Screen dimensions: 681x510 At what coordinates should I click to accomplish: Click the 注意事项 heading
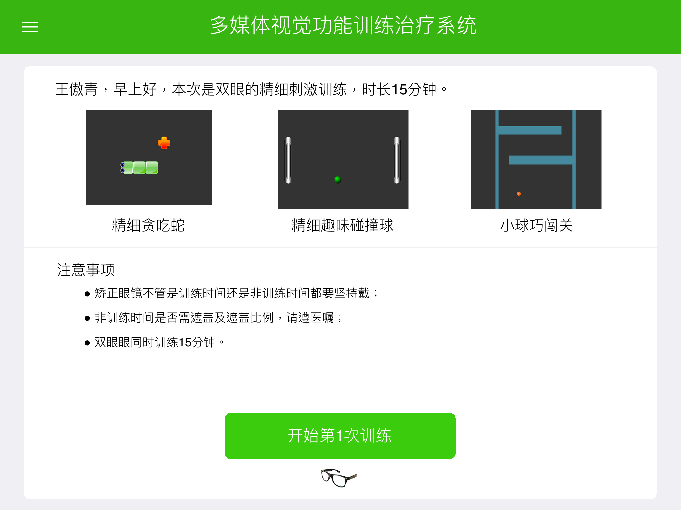86,270
